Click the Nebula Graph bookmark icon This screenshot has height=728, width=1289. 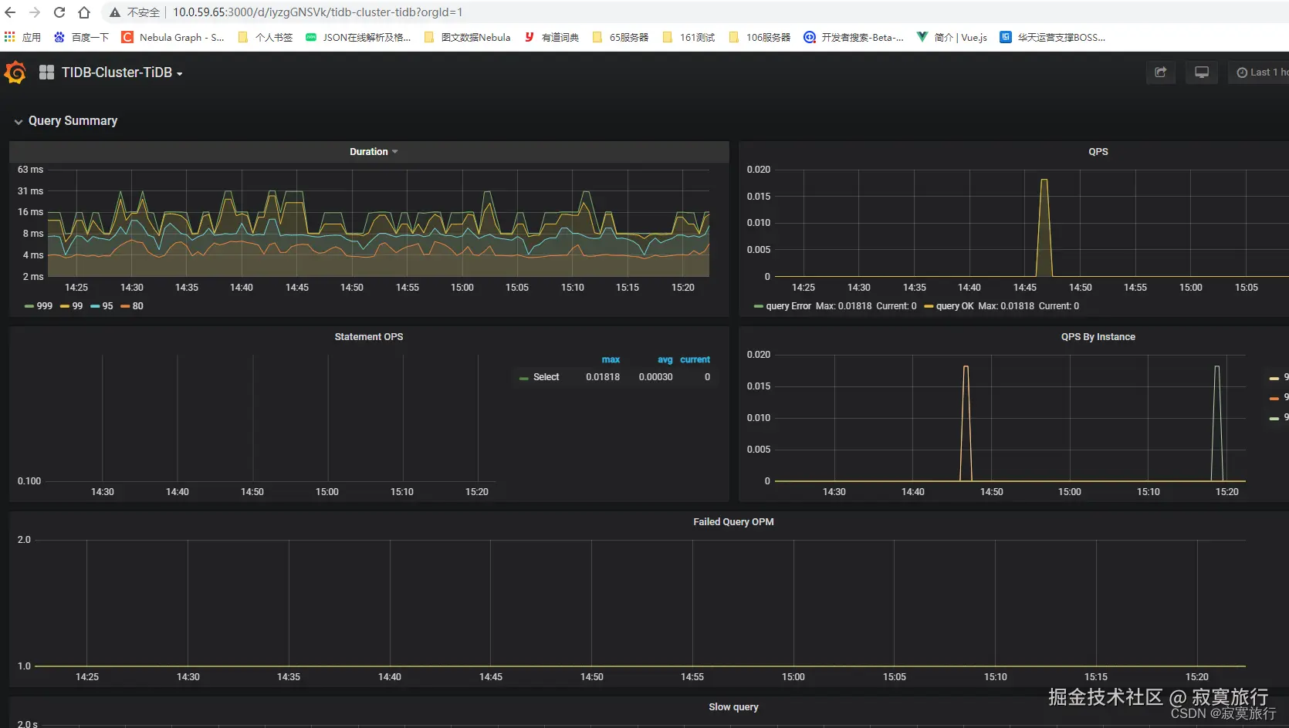click(127, 37)
